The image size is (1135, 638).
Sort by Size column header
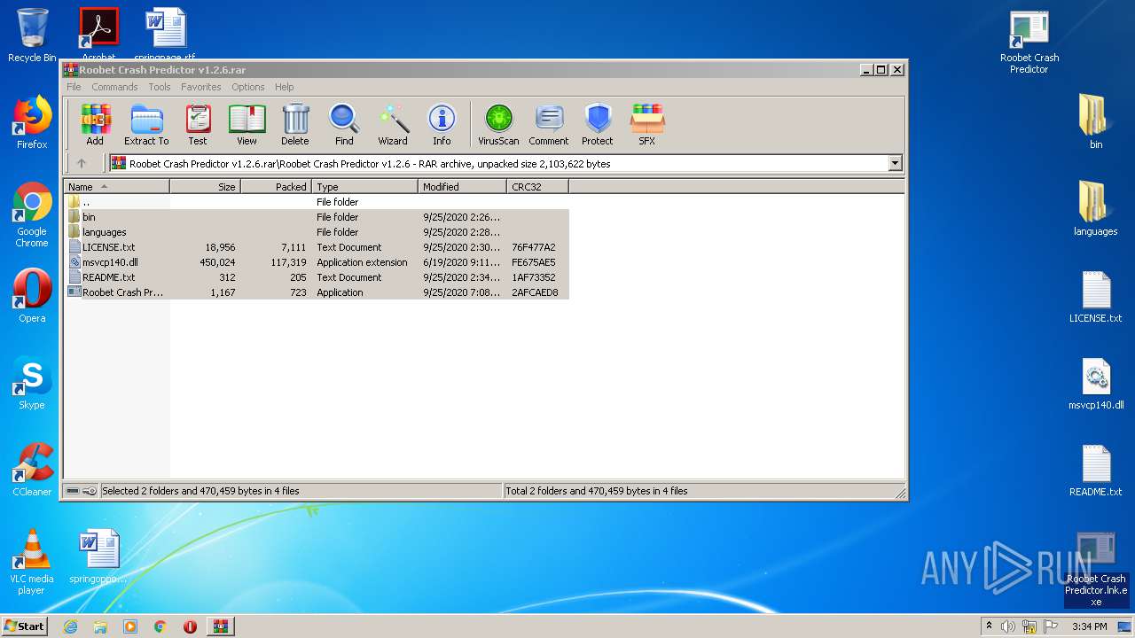pos(205,187)
